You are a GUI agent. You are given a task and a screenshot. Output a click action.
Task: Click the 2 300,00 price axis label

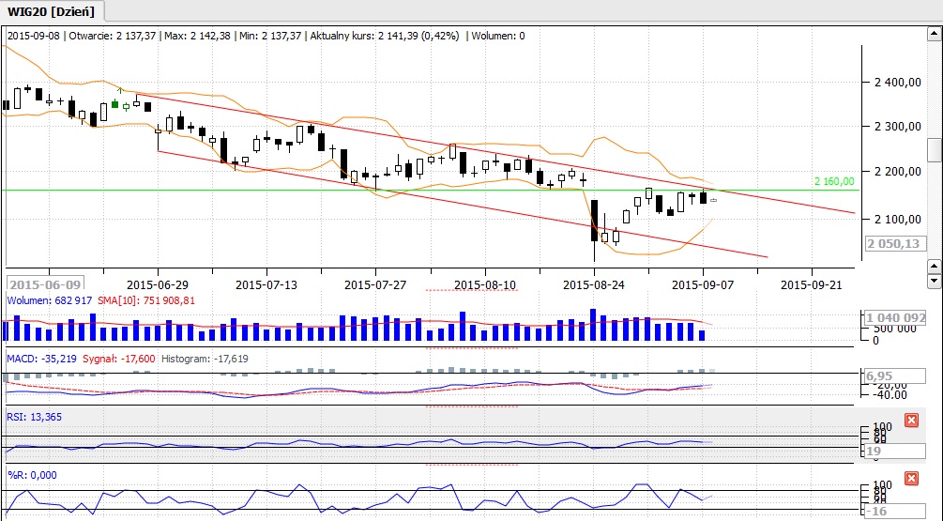pyautogui.click(x=899, y=127)
